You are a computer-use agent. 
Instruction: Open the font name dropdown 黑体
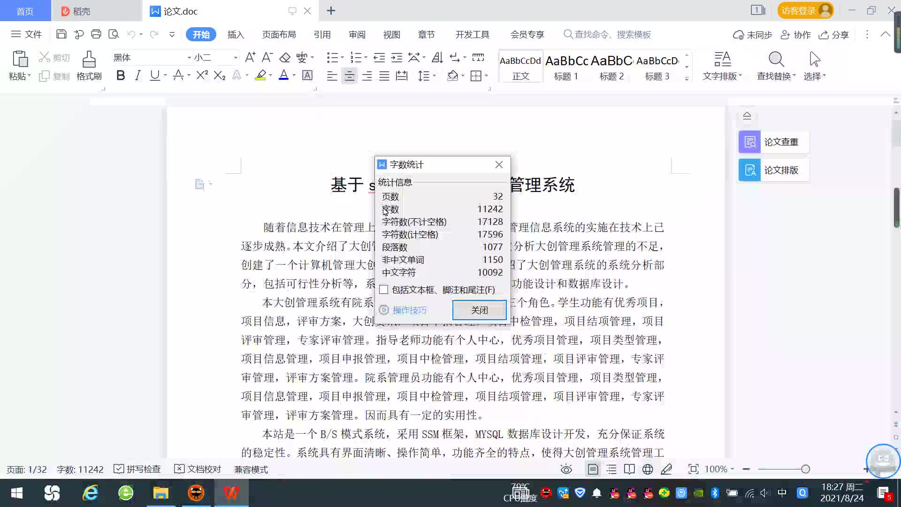pos(189,57)
